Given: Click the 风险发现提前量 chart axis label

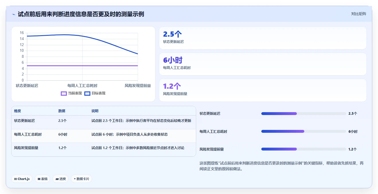Looking at the screenshot, I should tap(138, 86).
